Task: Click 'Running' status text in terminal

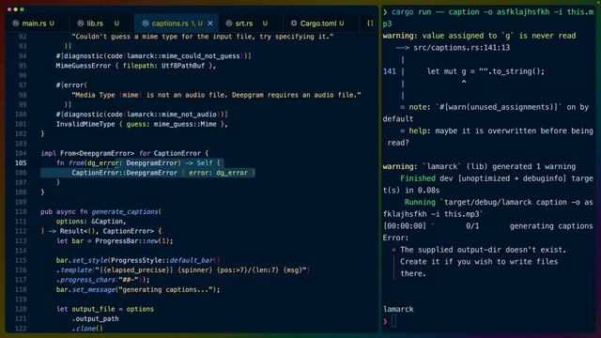Action: (420, 202)
